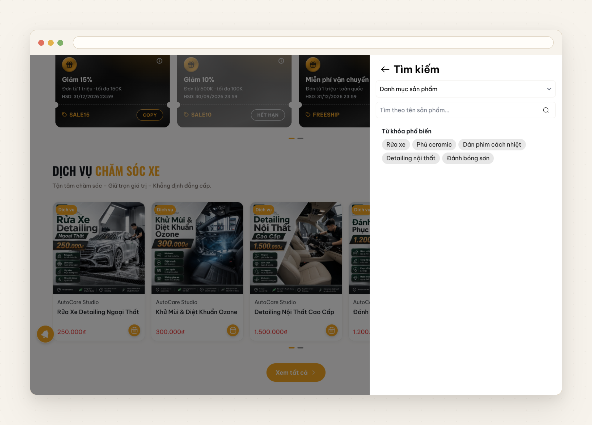The width and height of the screenshot is (592, 425).
Task: Open info icon on Giảm 15% voucher
Action: coord(159,61)
